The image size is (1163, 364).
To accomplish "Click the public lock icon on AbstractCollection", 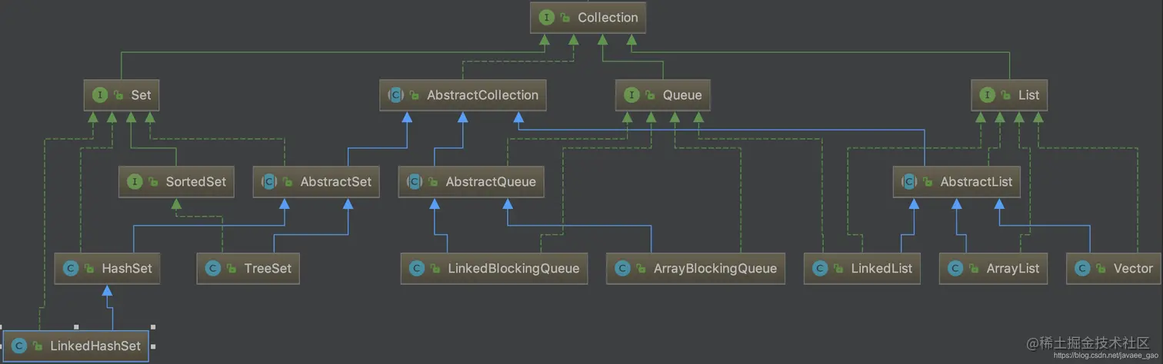I will (x=415, y=95).
